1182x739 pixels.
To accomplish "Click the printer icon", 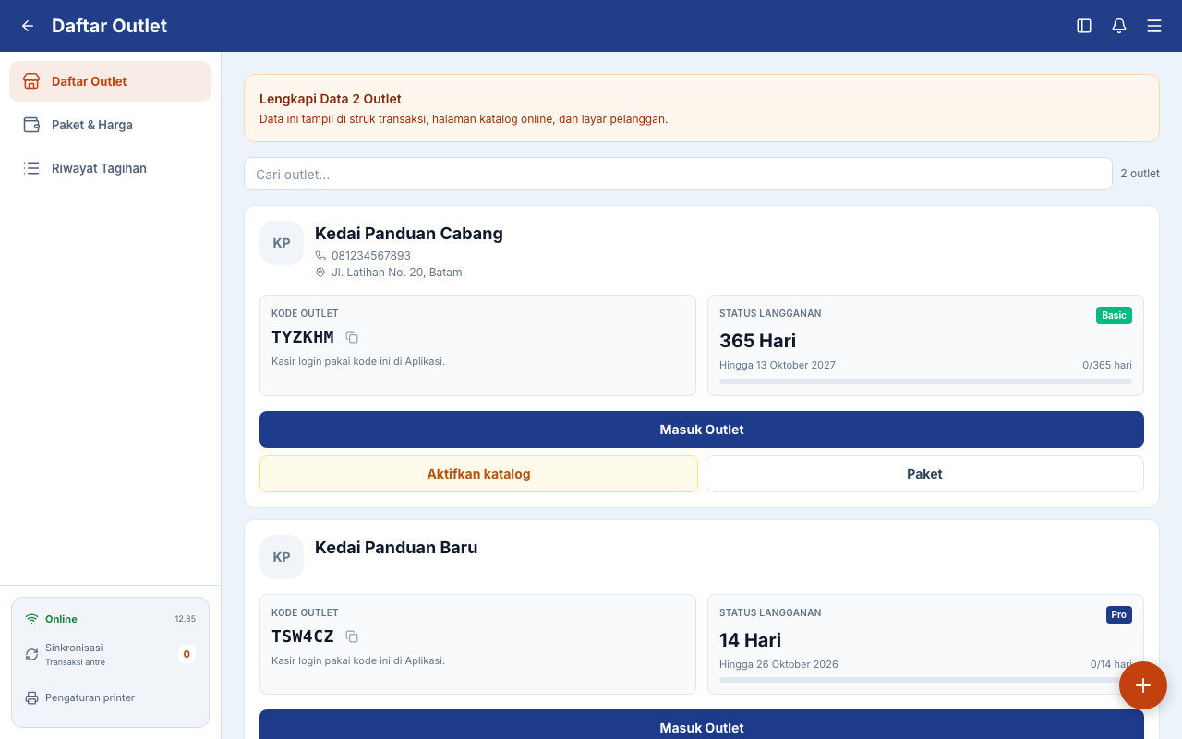I will pos(31,697).
